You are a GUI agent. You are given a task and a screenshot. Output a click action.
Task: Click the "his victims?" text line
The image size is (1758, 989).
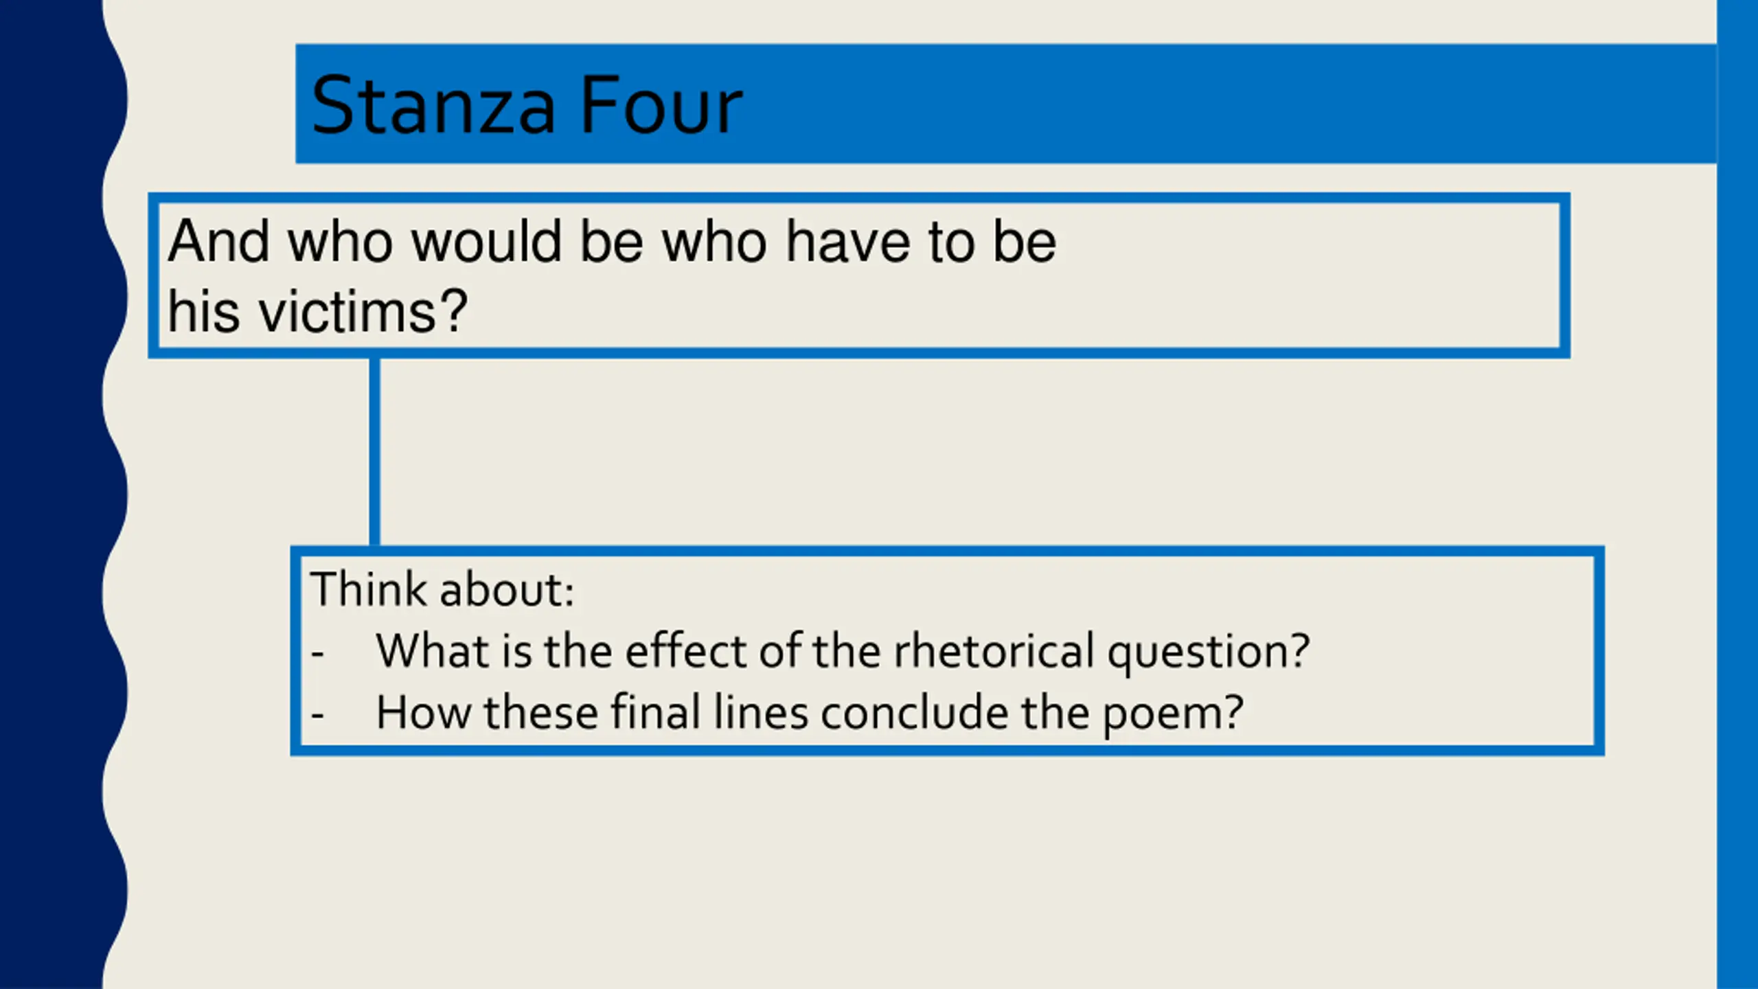[317, 312]
